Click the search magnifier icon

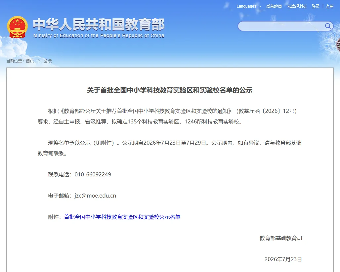coord(328,26)
